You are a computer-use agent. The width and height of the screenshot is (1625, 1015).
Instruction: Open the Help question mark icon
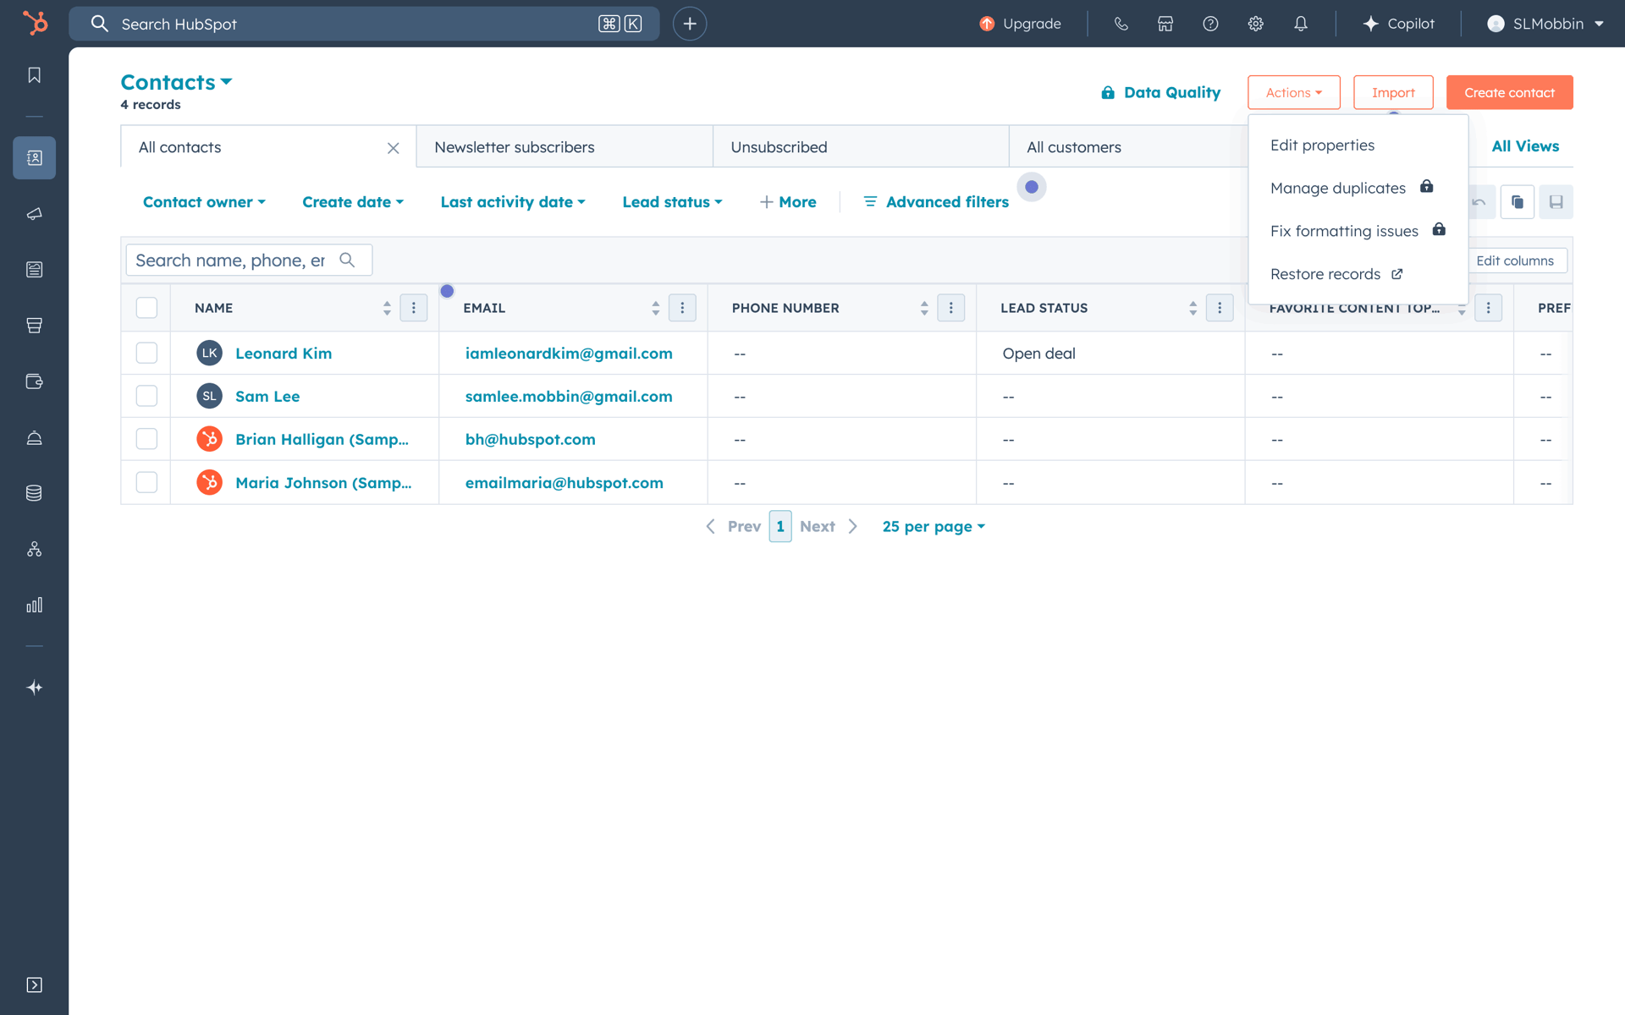[1210, 24]
